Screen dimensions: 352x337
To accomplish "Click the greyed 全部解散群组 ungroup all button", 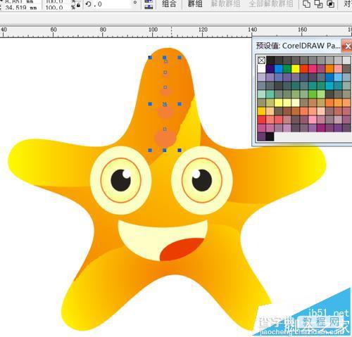I will click(271, 4).
